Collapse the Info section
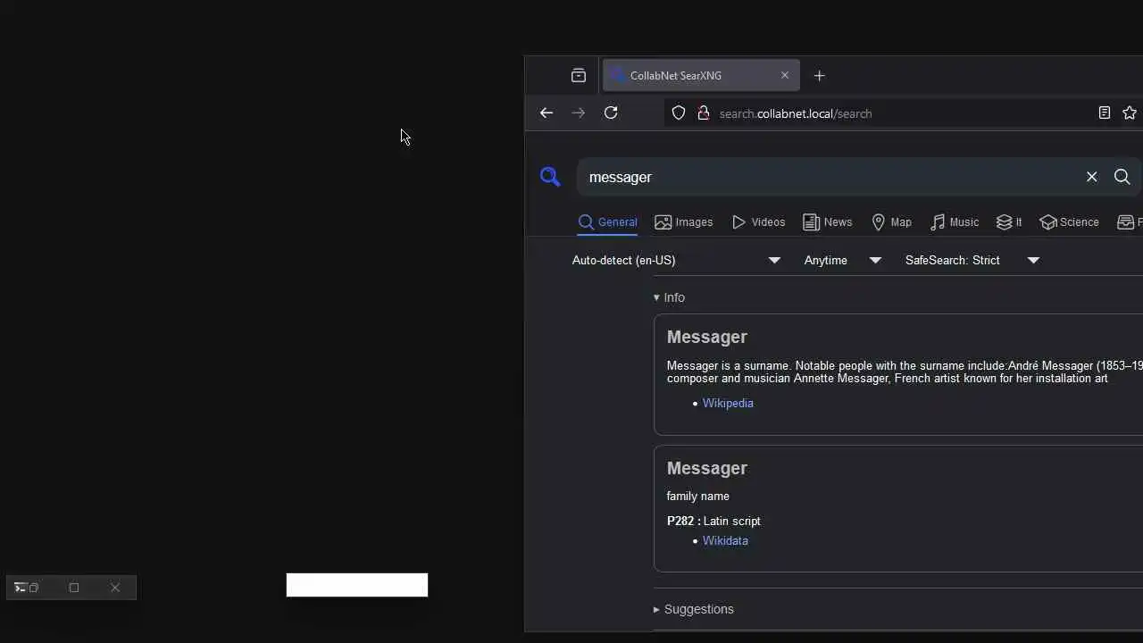Image resolution: width=1143 pixels, height=643 pixels. tap(669, 297)
